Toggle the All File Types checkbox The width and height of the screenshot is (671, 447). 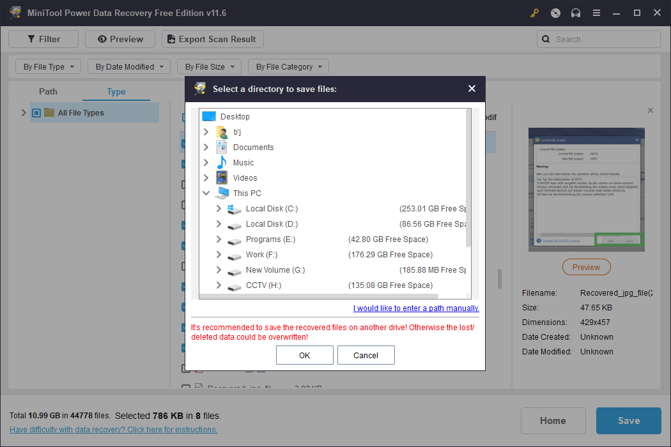point(36,113)
